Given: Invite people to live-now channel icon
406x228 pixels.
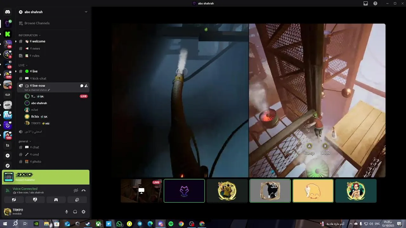Looking at the screenshot, I should click(x=86, y=86).
